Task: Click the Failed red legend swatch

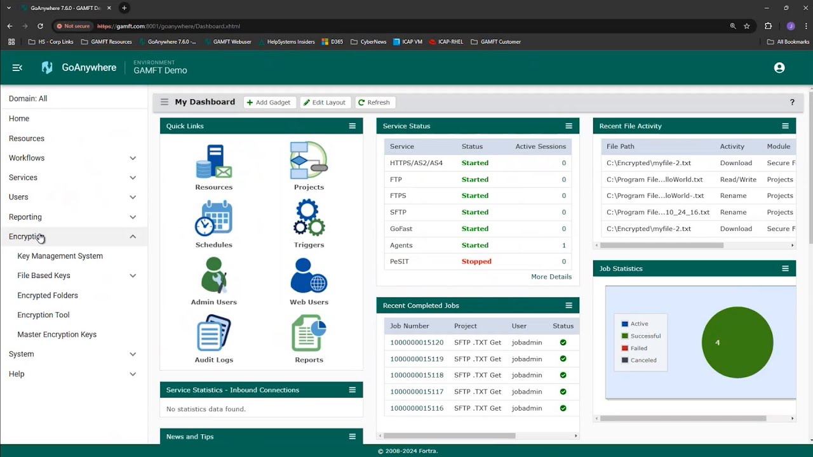Action: tap(625, 348)
